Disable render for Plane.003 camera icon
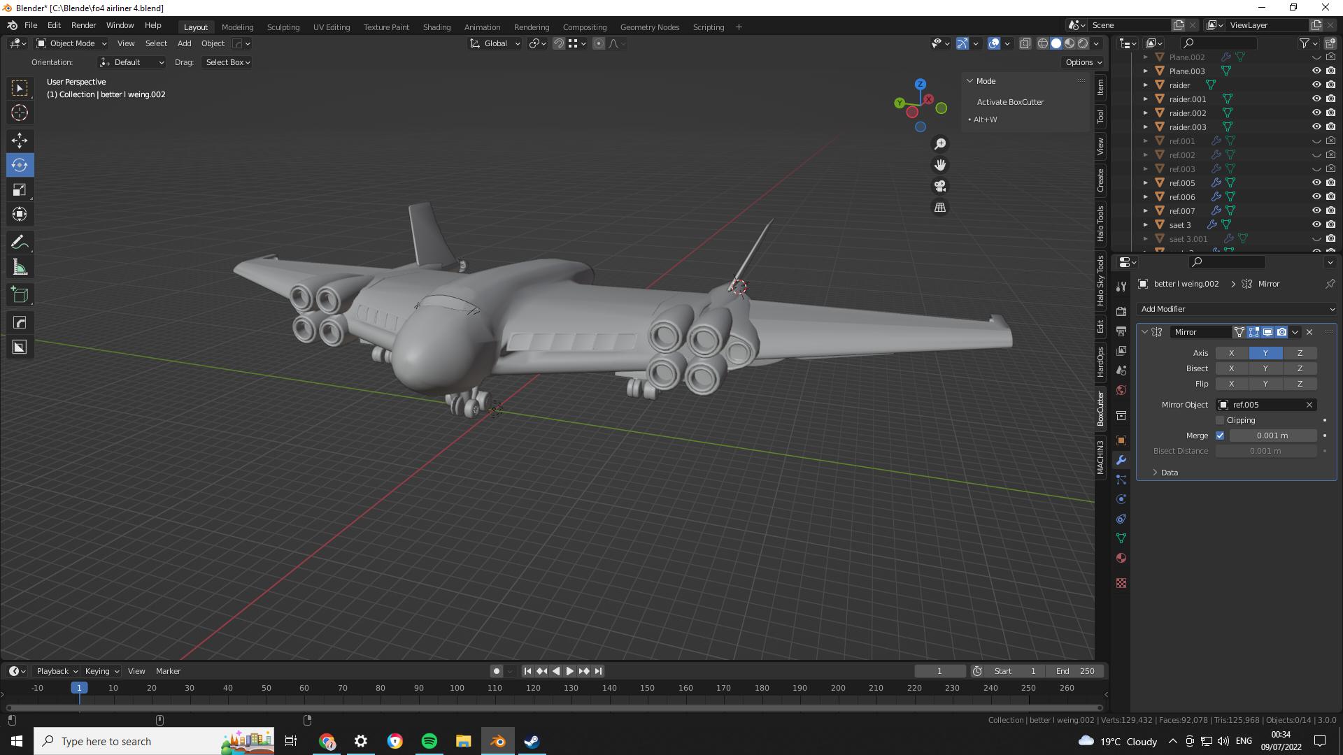Screen dimensions: 1343x755 point(1330,71)
